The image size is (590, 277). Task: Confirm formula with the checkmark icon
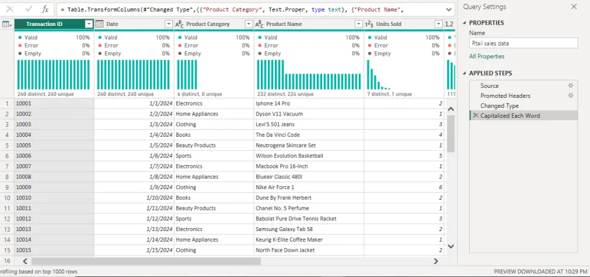(28, 9)
